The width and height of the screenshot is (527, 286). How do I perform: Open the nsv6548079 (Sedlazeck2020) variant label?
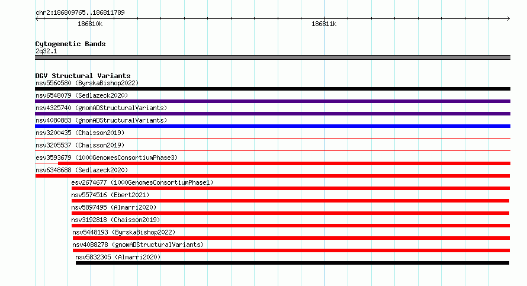pyautogui.click(x=82, y=95)
